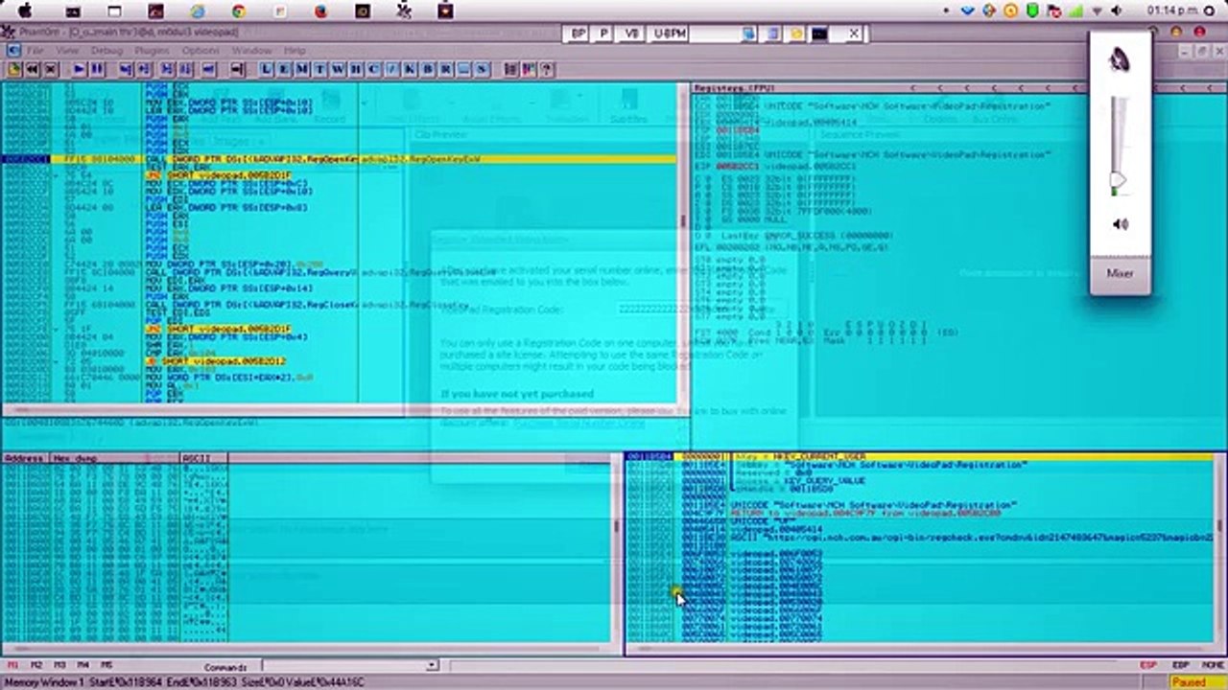This screenshot has width=1228, height=690.
Task: Show Run trace via the dots icon
Action: click(463, 69)
